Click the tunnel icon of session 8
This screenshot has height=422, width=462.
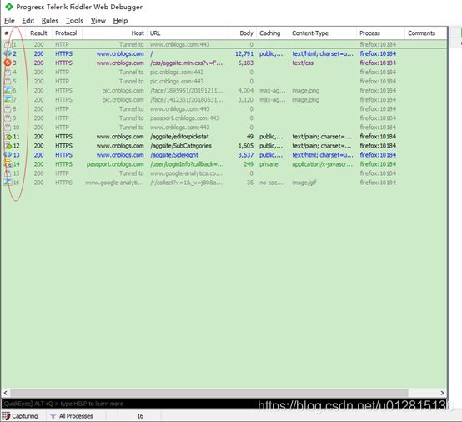click(x=8, y=109)
